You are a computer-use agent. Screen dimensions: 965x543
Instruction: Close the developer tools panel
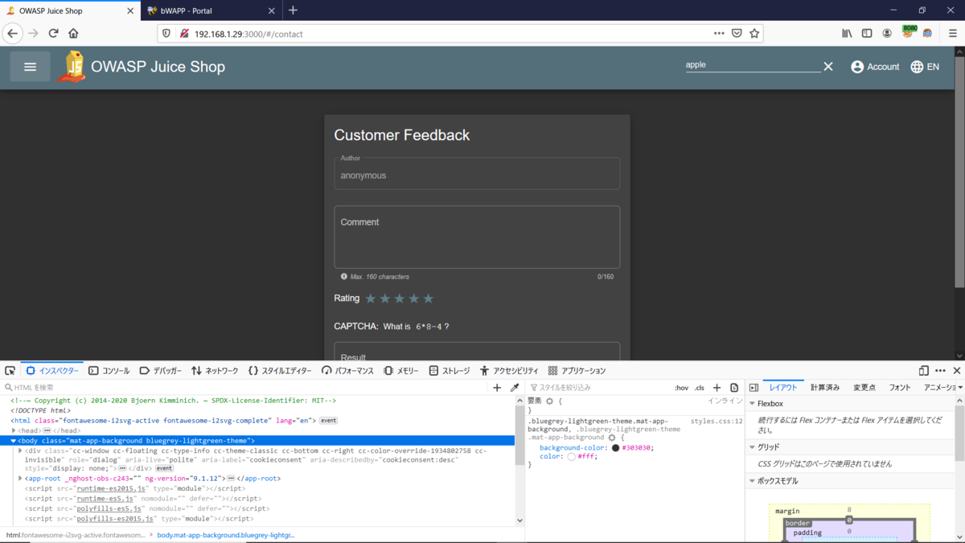click(x=957, y=371)
